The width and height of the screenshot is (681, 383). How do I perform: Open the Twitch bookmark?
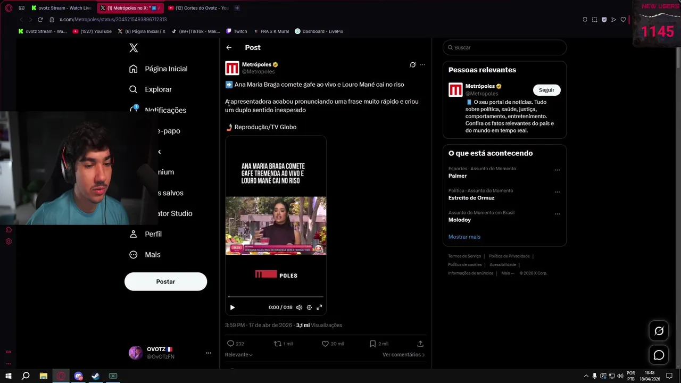[x=236, y=31]
